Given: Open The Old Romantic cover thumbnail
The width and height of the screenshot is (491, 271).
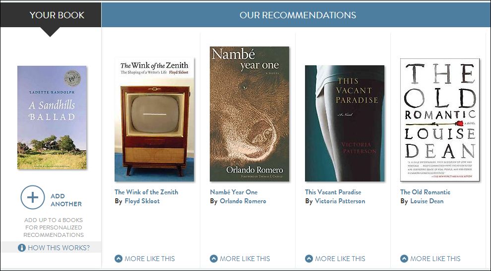Looking at the screenshot, I should (440, 120).
